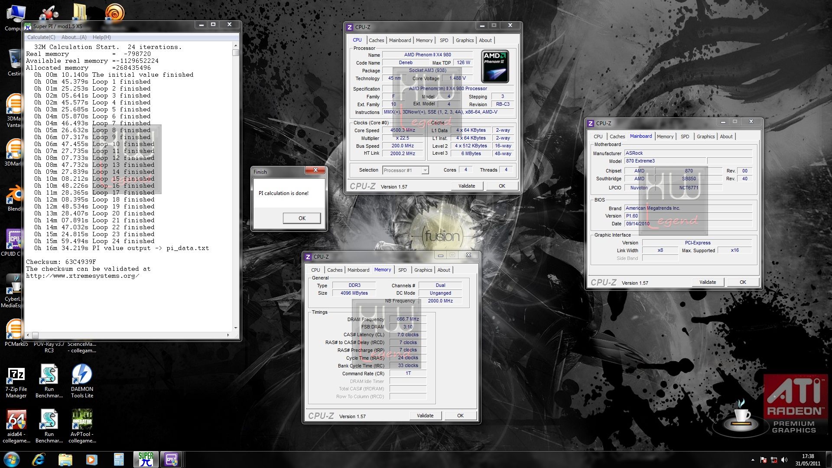Click OK in the Mainboard CPU-Z window
832x468 pixels.
point(743,283)
